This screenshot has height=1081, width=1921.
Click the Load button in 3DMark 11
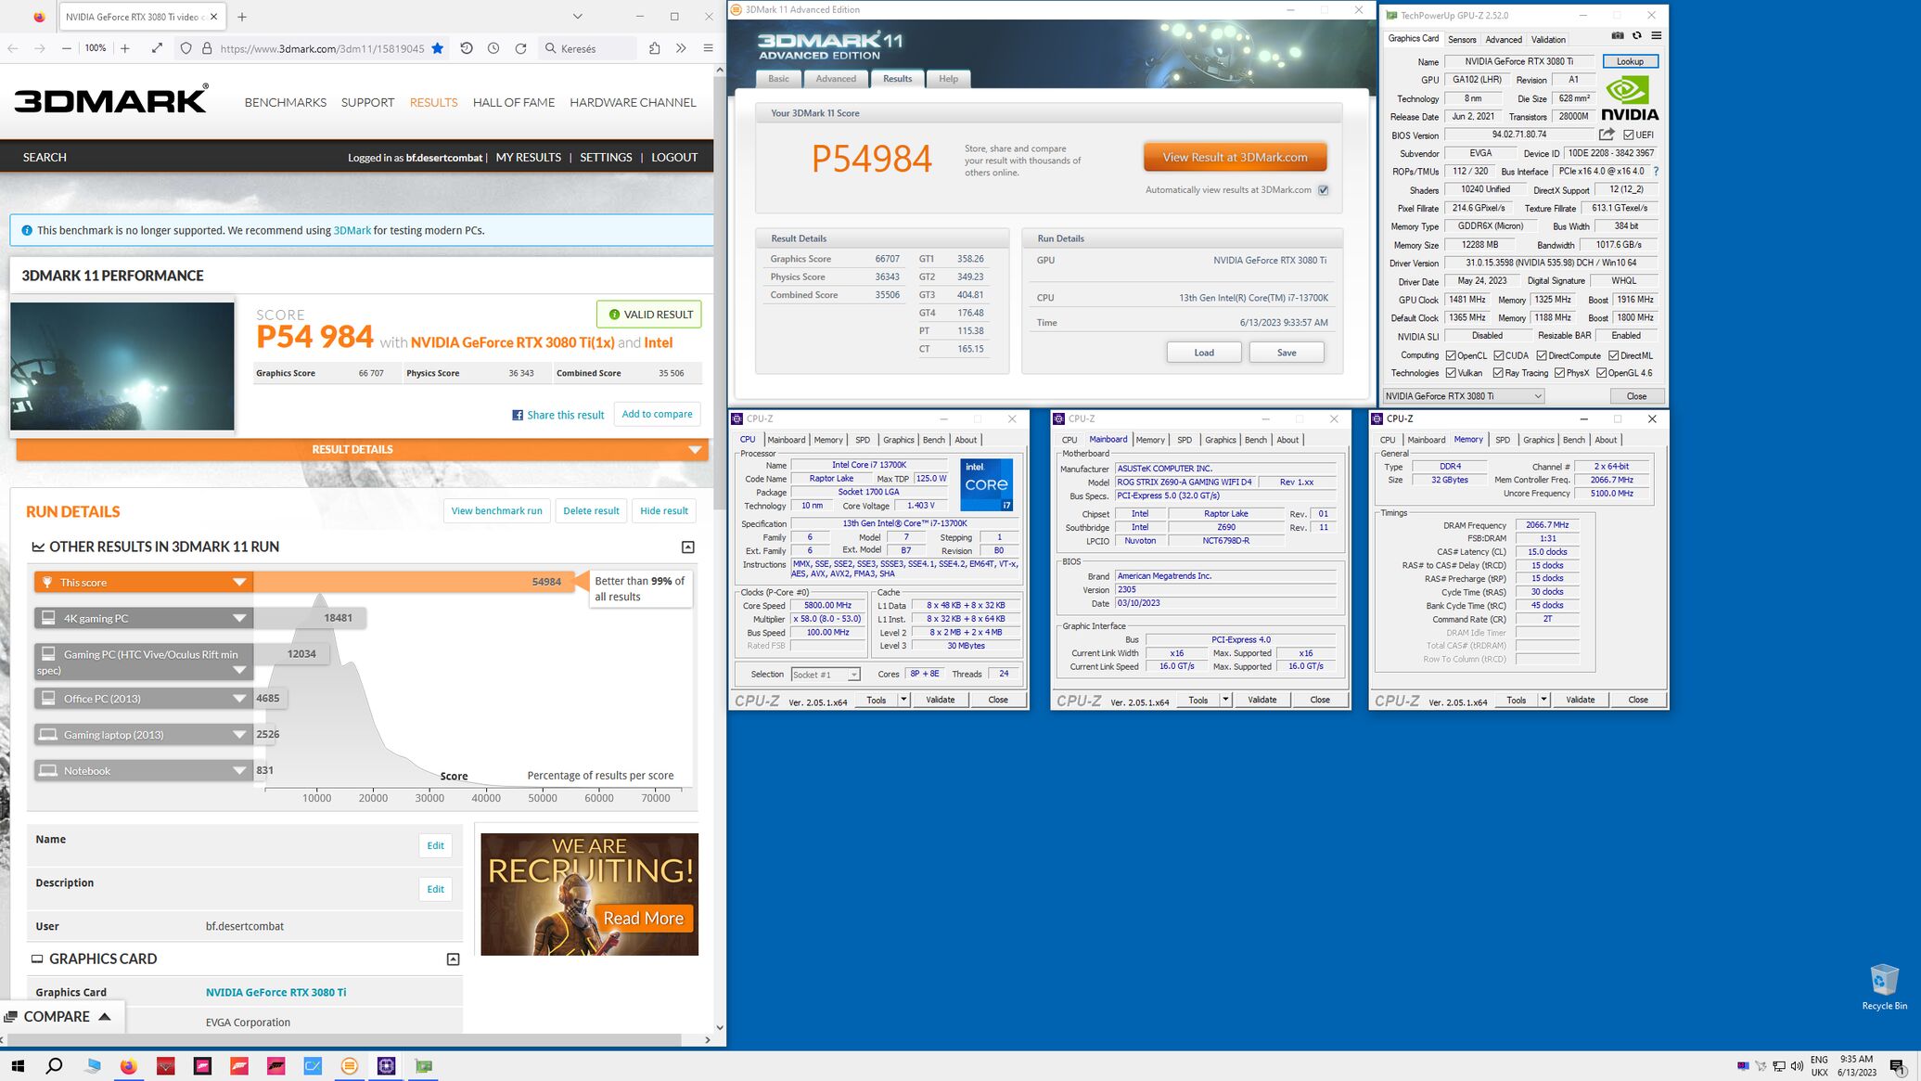tap(1204, 353)
